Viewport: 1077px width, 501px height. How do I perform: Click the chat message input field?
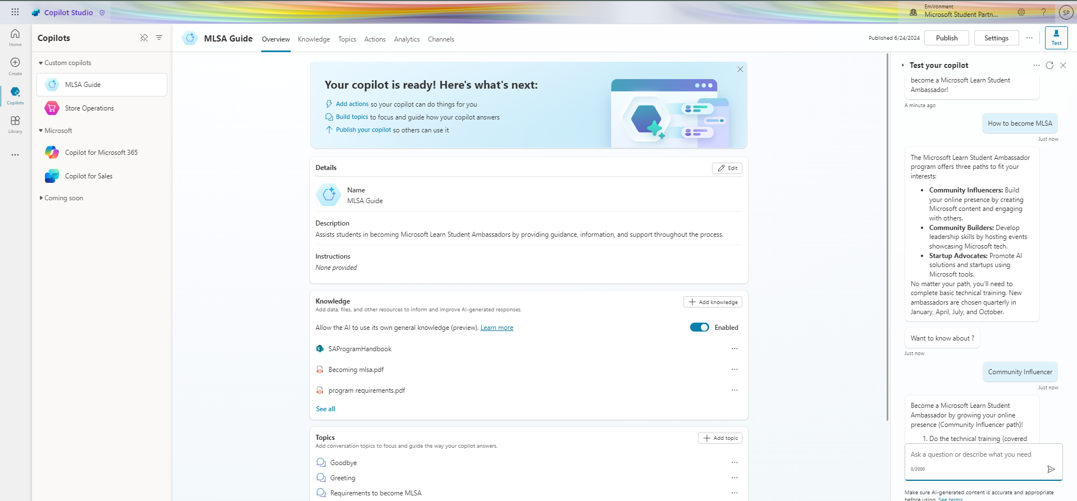pos(974,454)
